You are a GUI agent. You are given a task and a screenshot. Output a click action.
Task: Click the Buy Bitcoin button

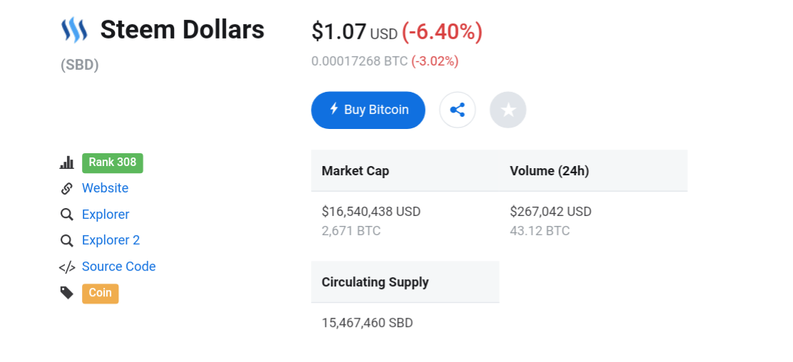point(368,110)
